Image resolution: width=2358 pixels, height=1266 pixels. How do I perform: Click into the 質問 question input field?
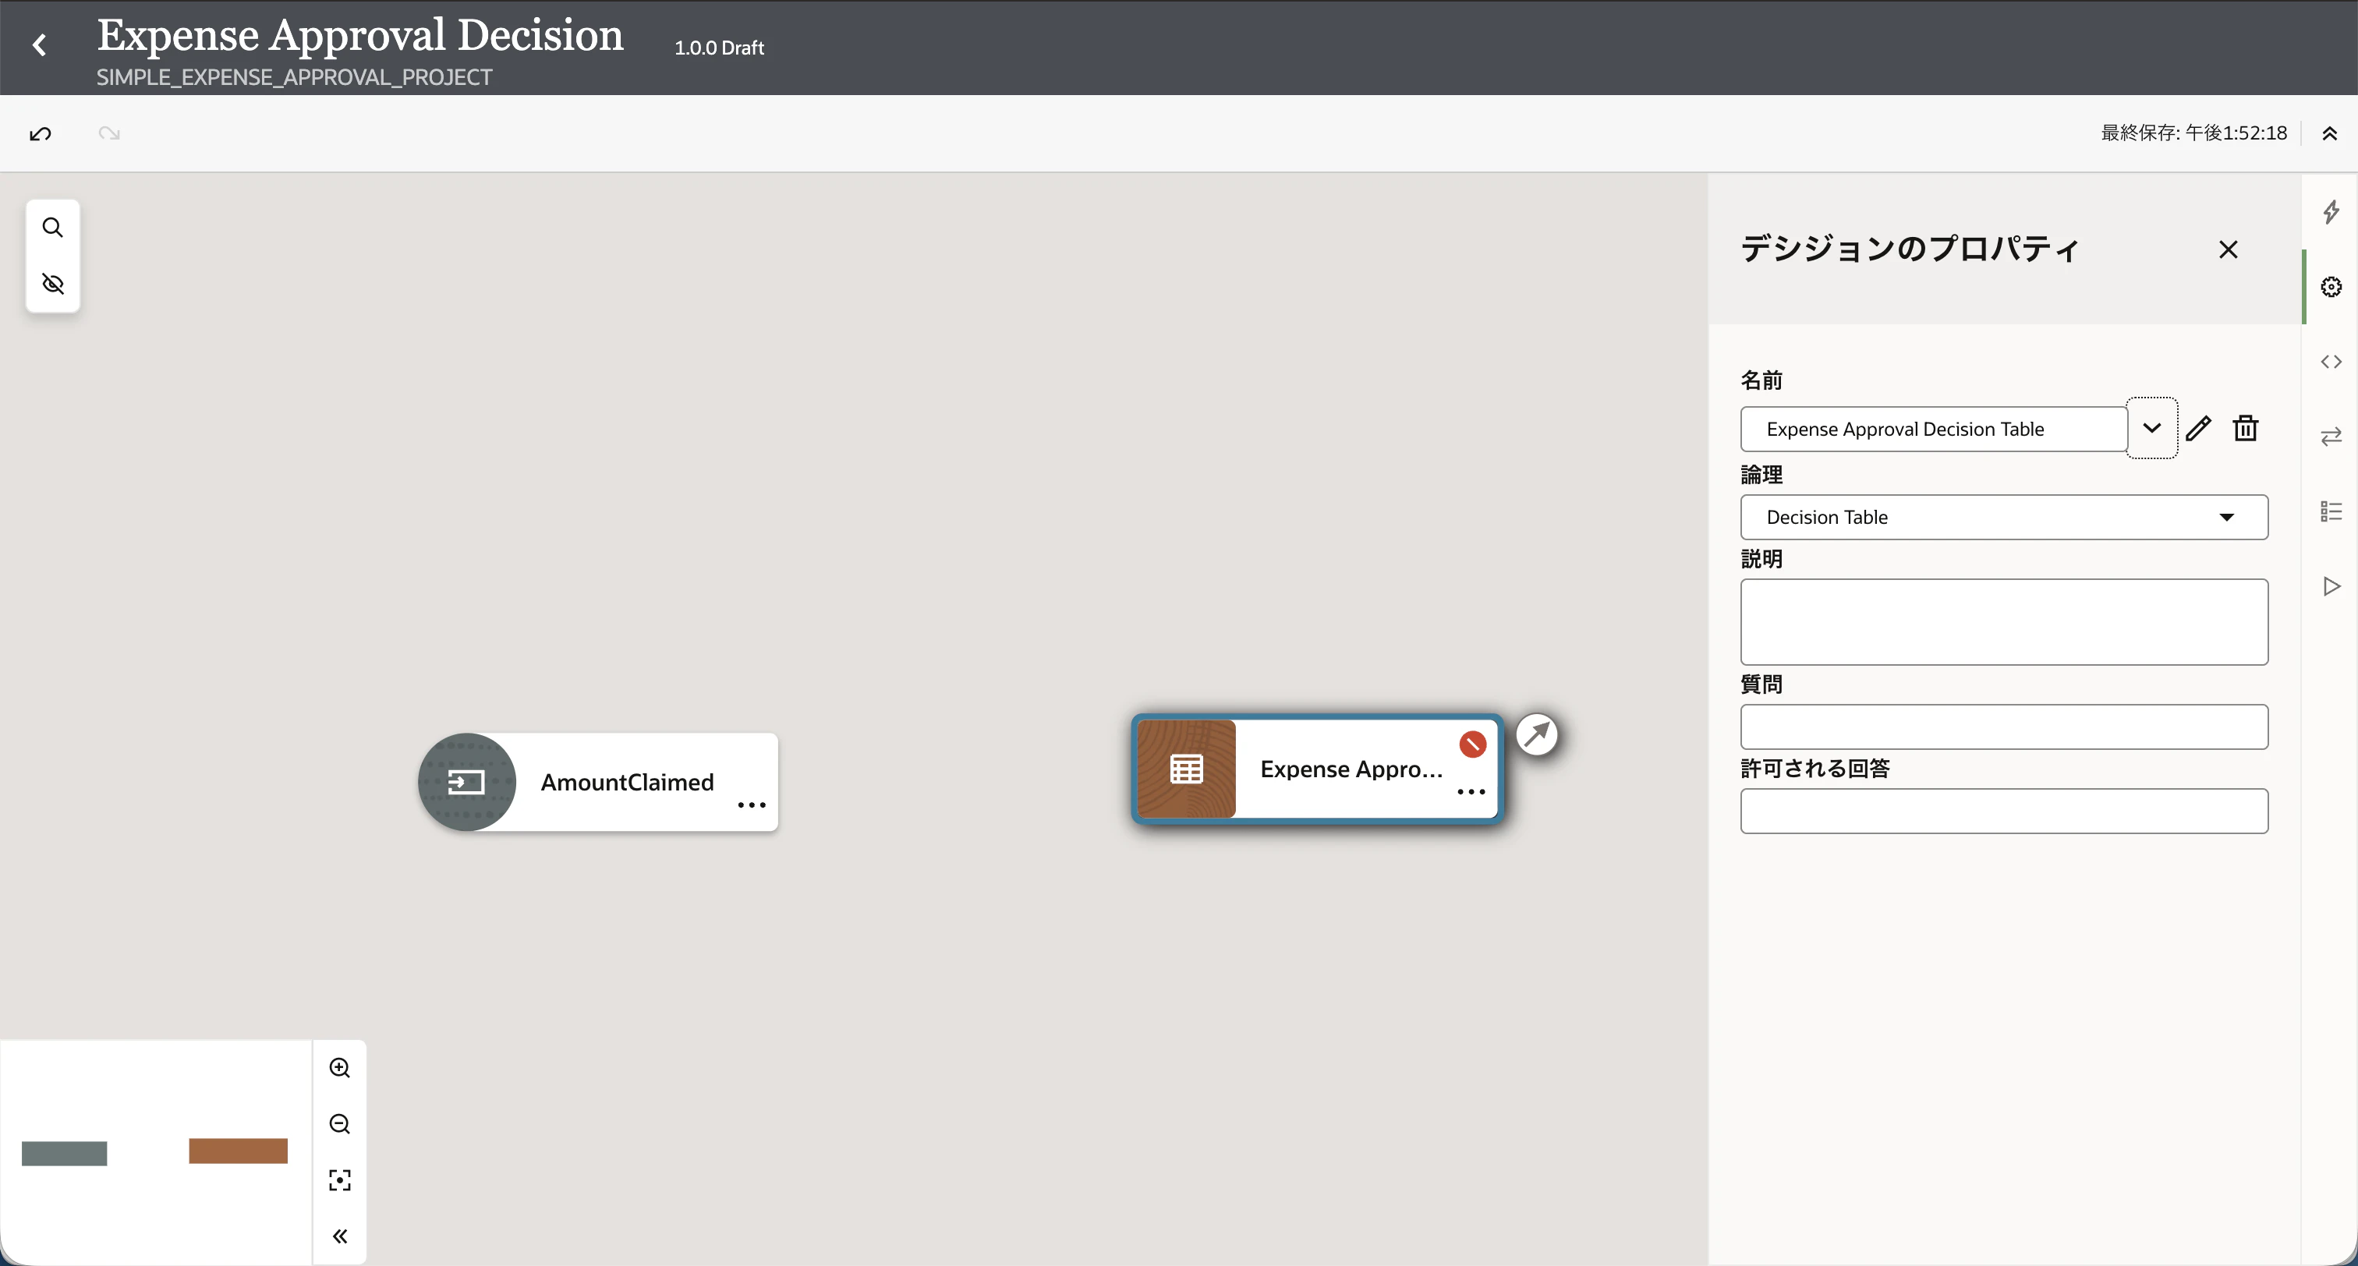click(2003, 727)
